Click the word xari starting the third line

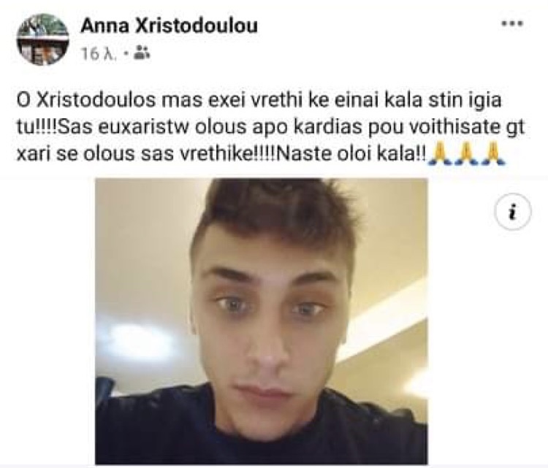pos(34,154)
